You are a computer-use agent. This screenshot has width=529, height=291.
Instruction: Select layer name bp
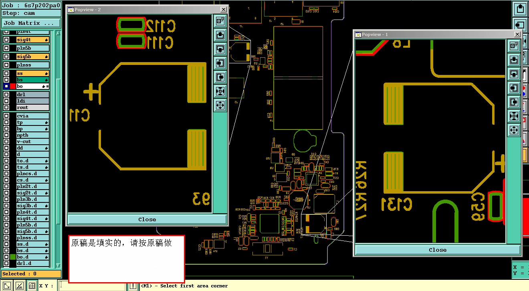(x=33, y=129)
